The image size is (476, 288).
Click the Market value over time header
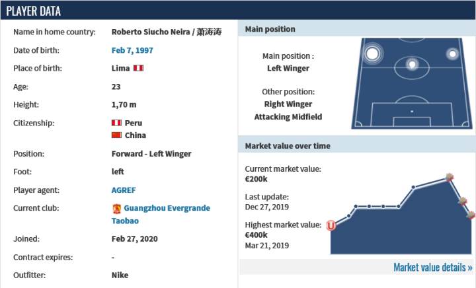click(288, 145)
